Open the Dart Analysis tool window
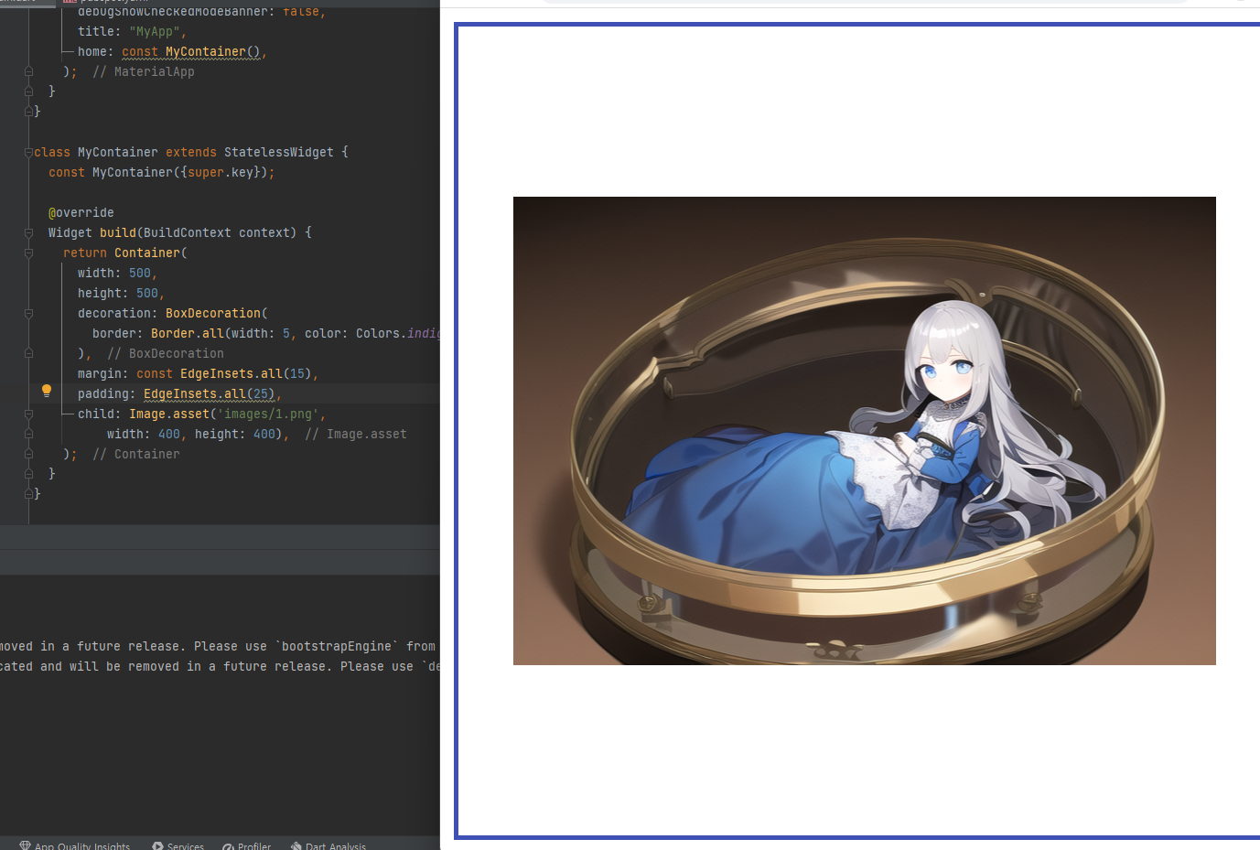Viewport: 1260px width, 850px height. (x=328, y=845)
